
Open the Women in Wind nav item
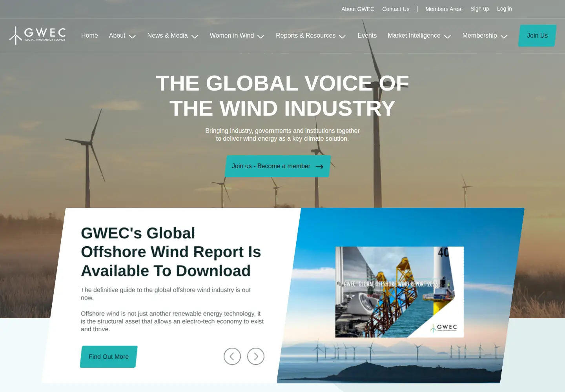(232, 36)
